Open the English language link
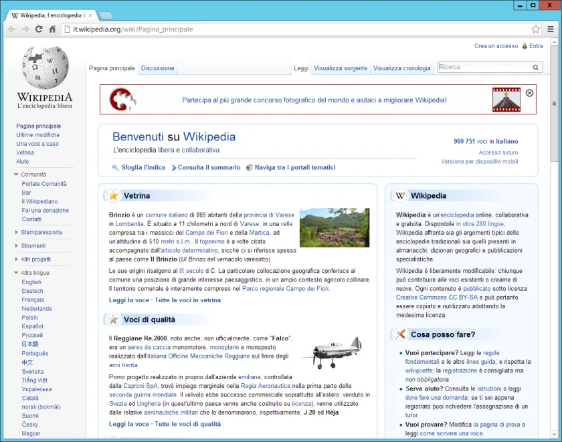The height and width of the screenshot is (442, 562). coord(31,282)
